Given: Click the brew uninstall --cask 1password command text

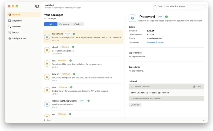Looking at the screenshot, I should 150,93.
